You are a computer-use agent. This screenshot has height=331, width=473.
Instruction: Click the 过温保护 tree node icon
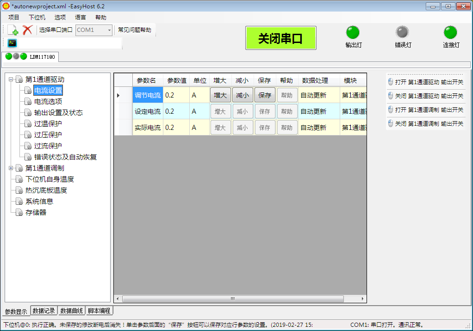point(28,124)
